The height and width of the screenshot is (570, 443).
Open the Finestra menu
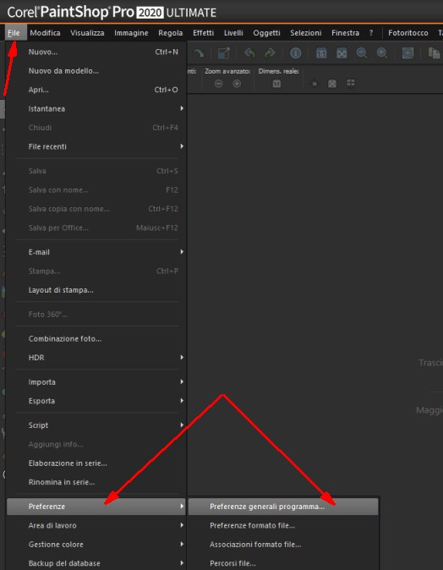(345, 33)
